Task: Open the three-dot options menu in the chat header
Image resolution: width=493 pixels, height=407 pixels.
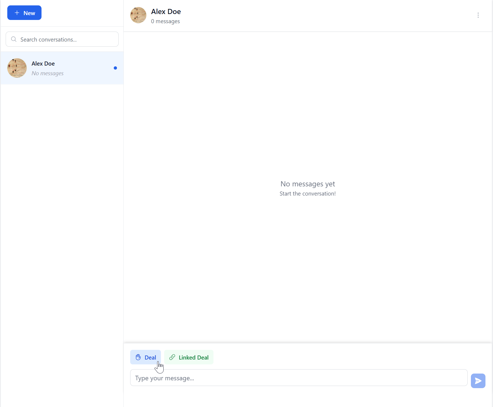Action: click(x=478, y=15)
